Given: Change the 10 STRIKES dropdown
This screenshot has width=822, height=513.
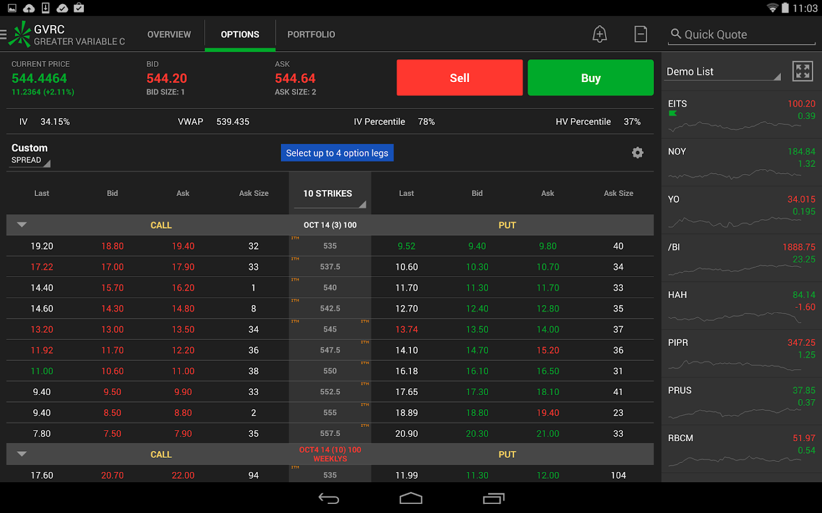Looking at the screenshot, I should pyautogui.click(x=330, y=194).
